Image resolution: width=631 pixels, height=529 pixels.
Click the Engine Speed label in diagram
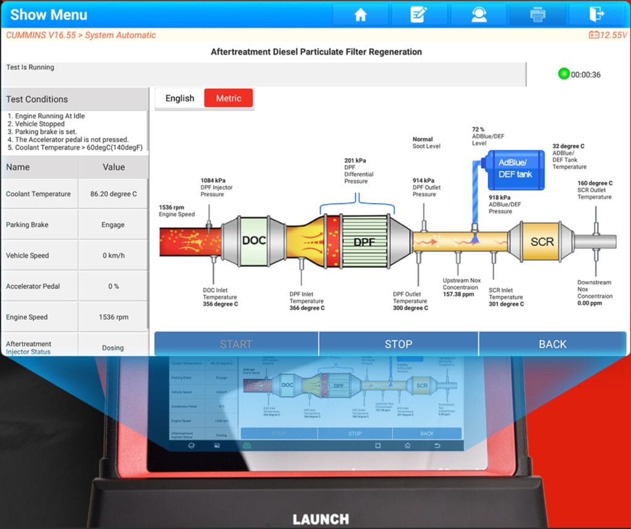177,211
